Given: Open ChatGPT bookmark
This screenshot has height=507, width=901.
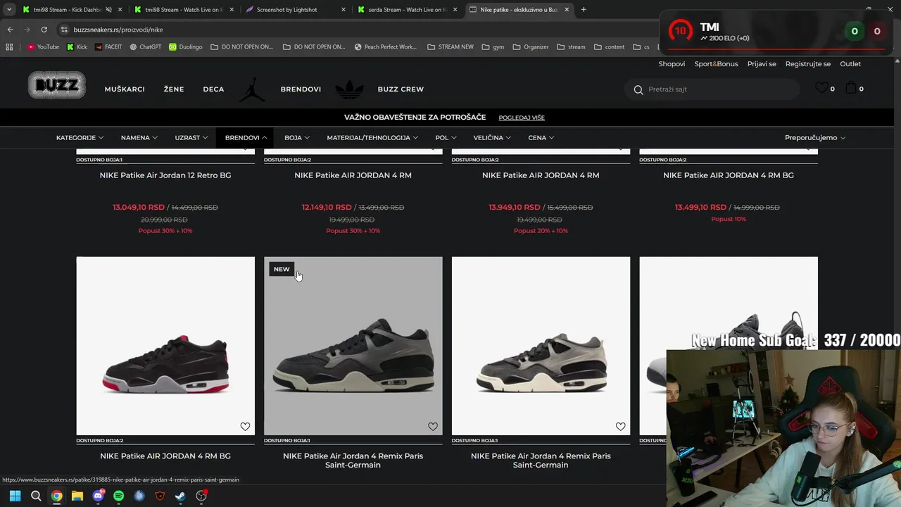Looking at the screenshot, I should [145, 47].
